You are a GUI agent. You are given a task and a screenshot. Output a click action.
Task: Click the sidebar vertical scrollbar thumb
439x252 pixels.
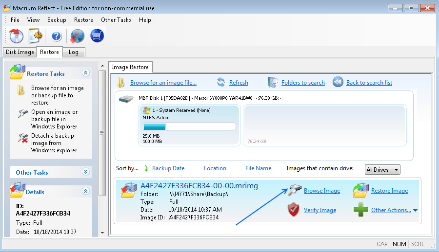tap(102, 133)
